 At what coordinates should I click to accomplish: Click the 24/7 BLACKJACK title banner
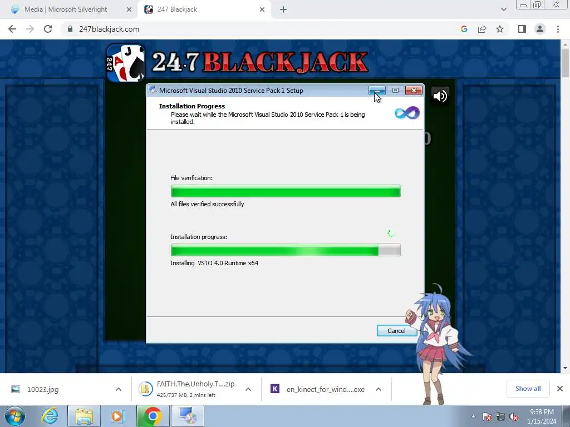click(x=260, y=62)
